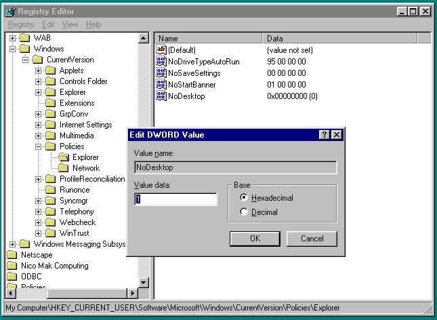This screenshot has width=437, height=320.
Task: Expand the Telephony key
Action: [x=38, y=212]
